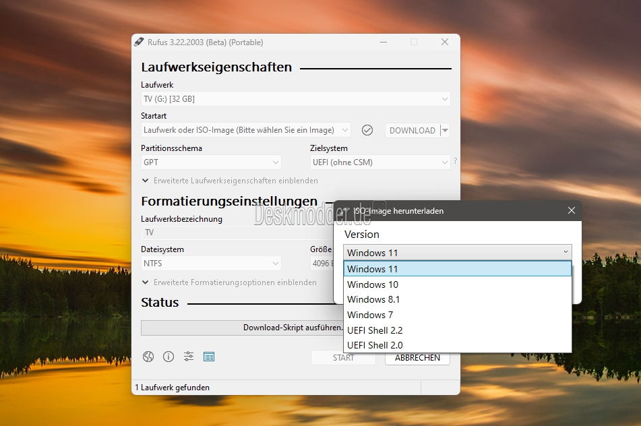Click the 1 Laufwerk gefunden status text
This screenshot has width=641, height=426.
click(x=172, y=388)
